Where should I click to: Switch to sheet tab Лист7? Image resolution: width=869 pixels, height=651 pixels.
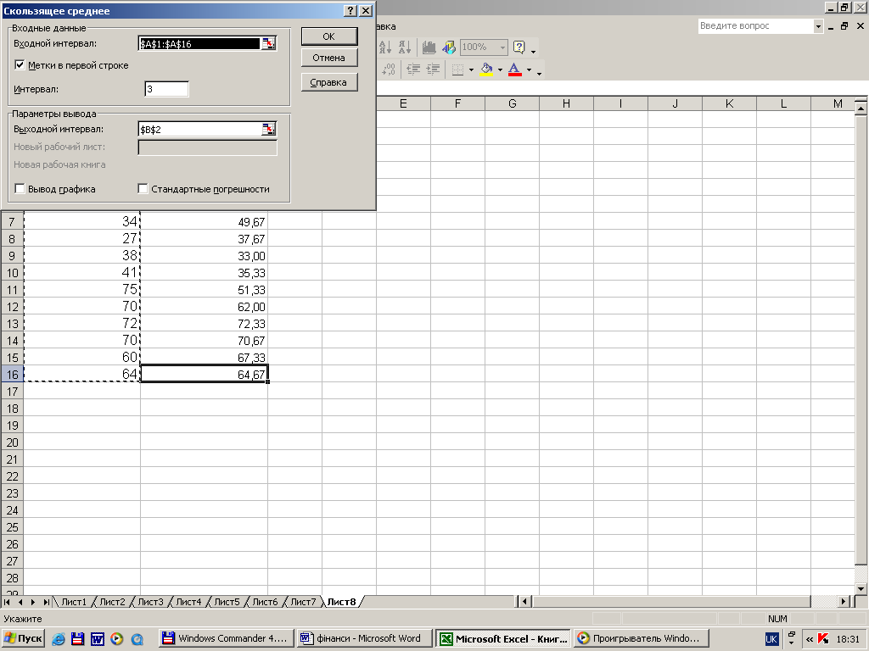[303, 602]
